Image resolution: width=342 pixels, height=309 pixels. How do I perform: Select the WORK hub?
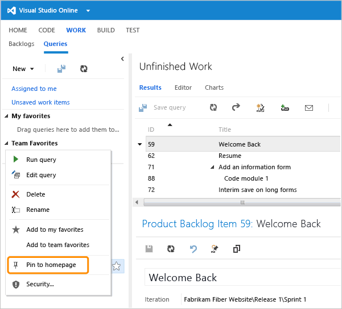pyautogui.click(x=76, y=30)
